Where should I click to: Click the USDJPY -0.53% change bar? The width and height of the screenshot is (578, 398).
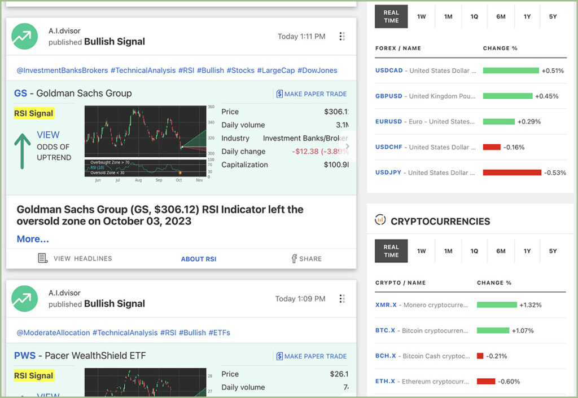(512, 173)
